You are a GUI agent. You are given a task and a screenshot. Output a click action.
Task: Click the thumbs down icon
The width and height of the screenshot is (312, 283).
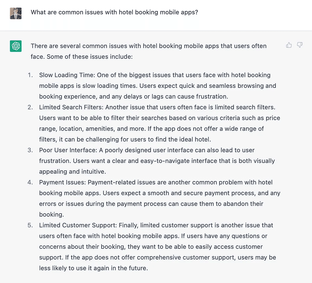(x=300, y=45)
